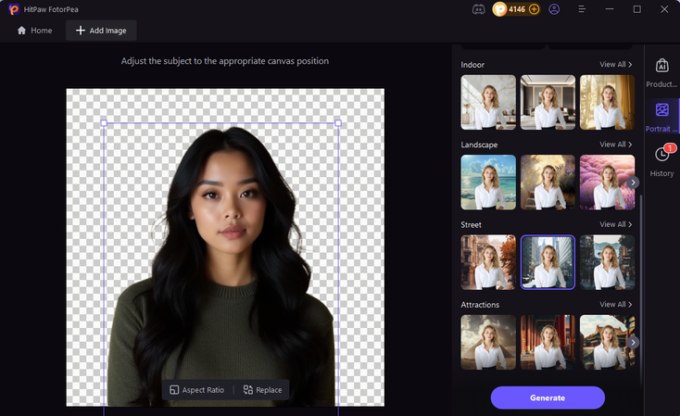Image resolution: width=680 pixels, height=416 pixels.
Task: Select the Portrait tool in sidebar
Action: click(661, 117)
